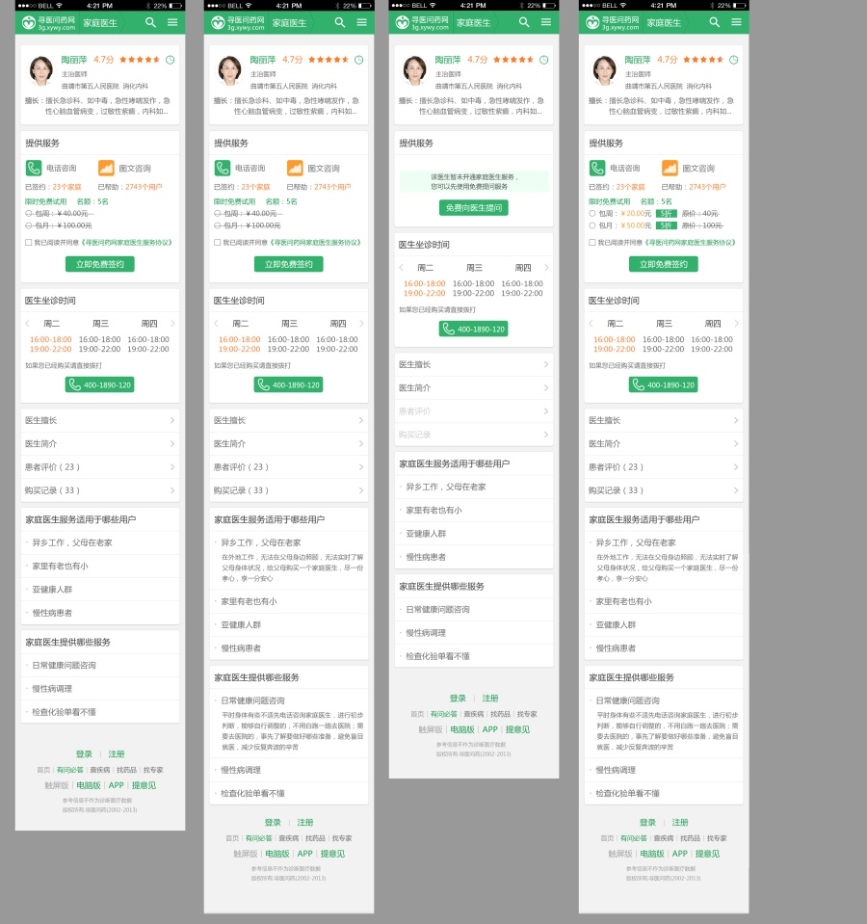Screen dimensions: 867x924
Task: Select the 包月 ¥50.00 monthly plan radio button
Action: point(592,224)
